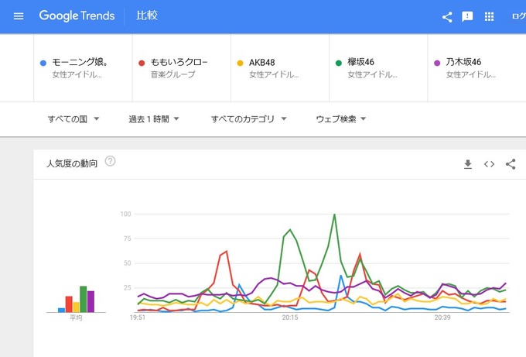
Task: Click the 乃木坂46 comparison term
Action: point(463,63)
